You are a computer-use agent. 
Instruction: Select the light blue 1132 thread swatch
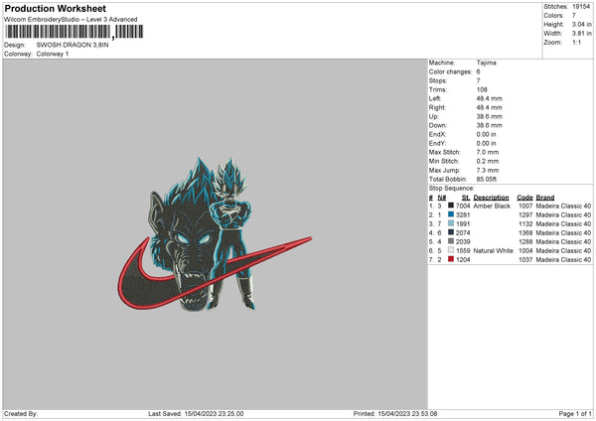[x=451, y=223]
